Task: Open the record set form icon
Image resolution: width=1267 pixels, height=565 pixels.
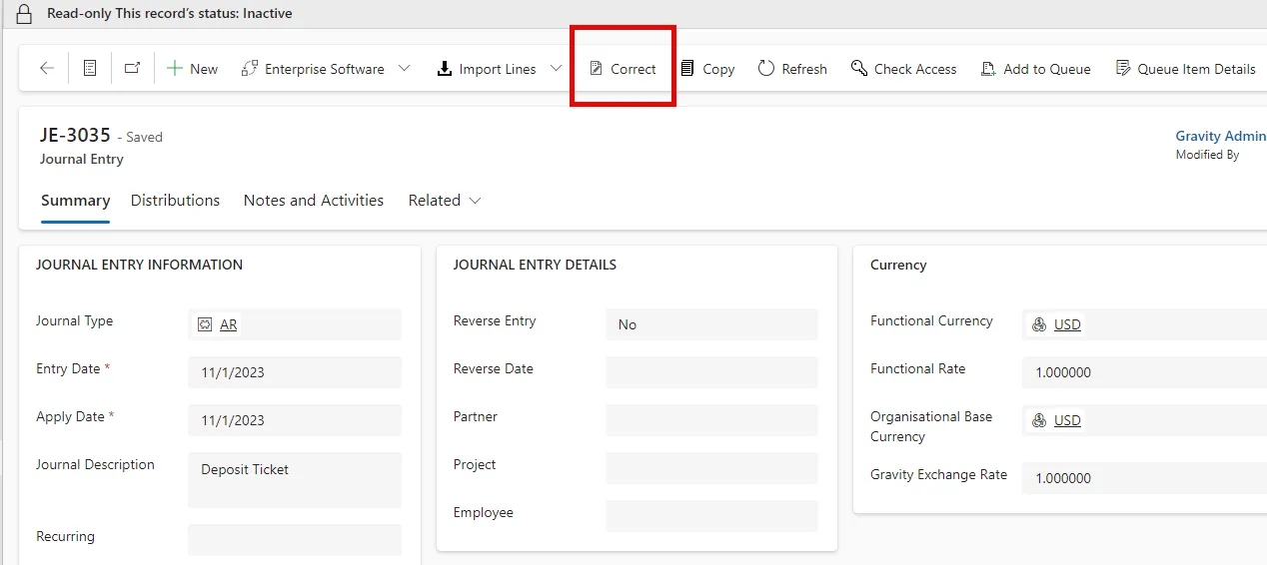Action: (x=90, y=69)
